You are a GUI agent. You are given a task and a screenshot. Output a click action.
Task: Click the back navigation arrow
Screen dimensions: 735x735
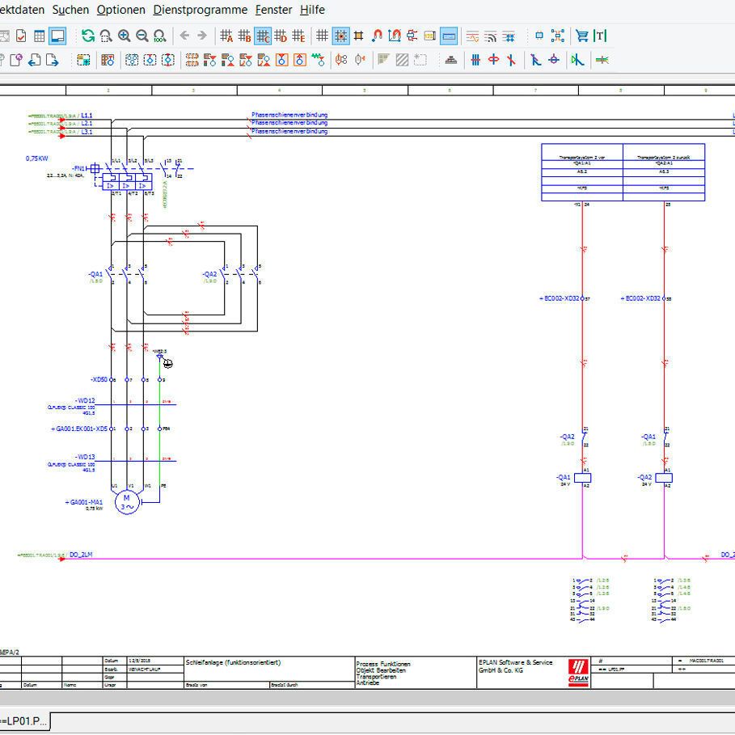pyautogui.click(x=185, y=36)
